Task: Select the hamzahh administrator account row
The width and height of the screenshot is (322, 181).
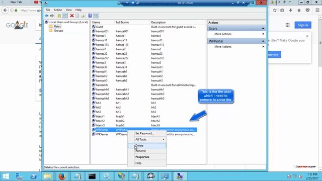Action: click(x=144, y=85)
